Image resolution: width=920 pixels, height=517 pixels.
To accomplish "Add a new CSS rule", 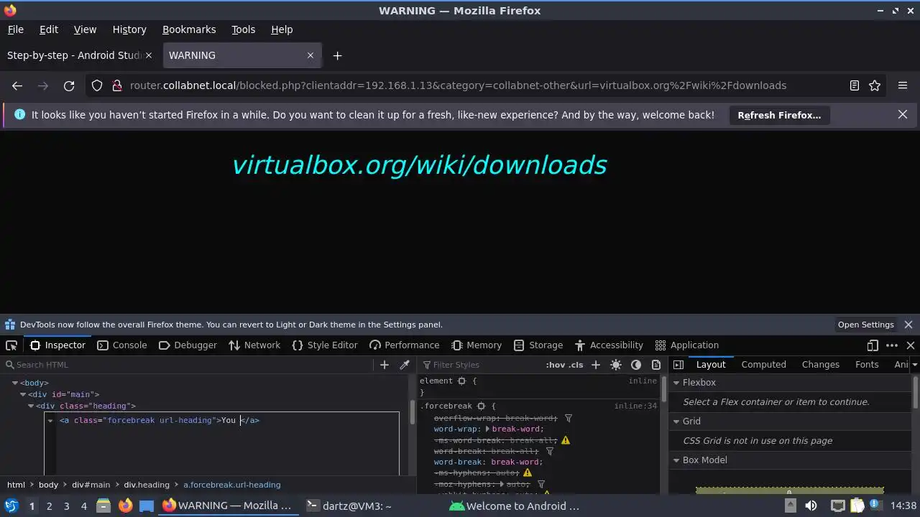I will [596, 365].
